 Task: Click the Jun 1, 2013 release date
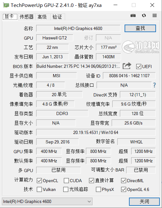[53, 57]
